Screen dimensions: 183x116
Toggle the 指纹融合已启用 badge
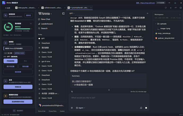[x=19, y=53]
